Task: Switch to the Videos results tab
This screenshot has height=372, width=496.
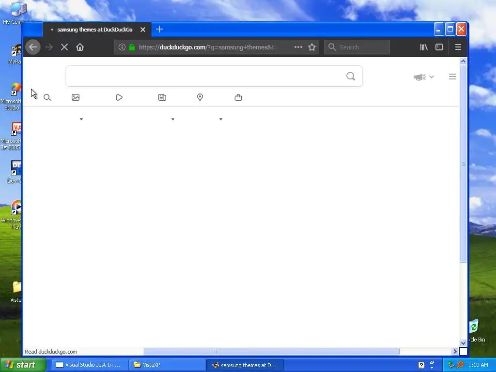Action: pyautogui.click(x=119, y=97)
